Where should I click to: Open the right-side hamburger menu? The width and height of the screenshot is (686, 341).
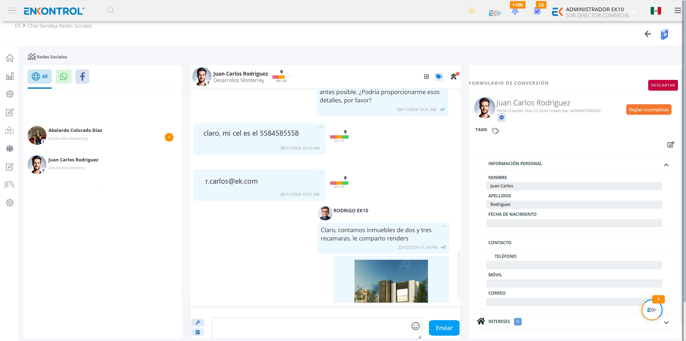[678, 11]
